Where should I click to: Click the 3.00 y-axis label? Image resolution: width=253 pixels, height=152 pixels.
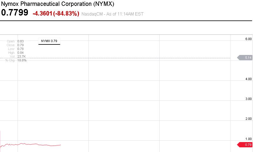point(248,99)
